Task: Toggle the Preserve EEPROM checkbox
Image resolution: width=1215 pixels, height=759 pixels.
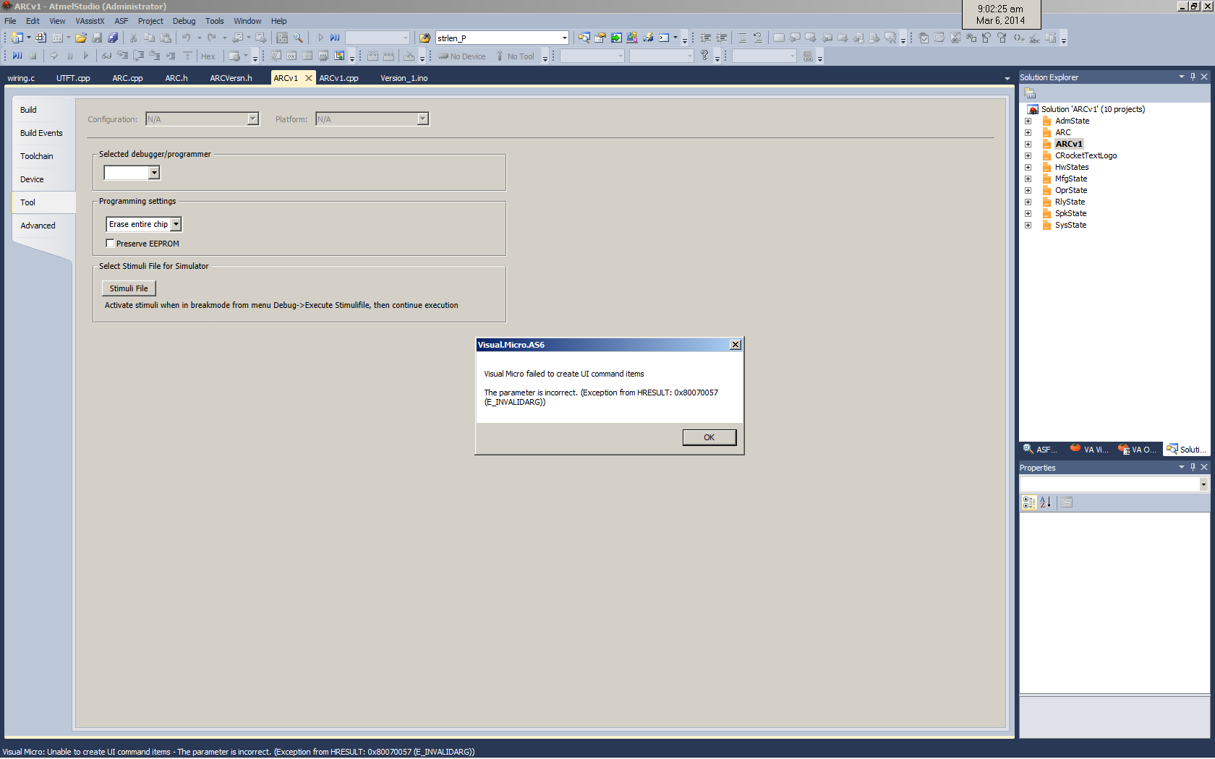Action: click(x=111, y=244)
